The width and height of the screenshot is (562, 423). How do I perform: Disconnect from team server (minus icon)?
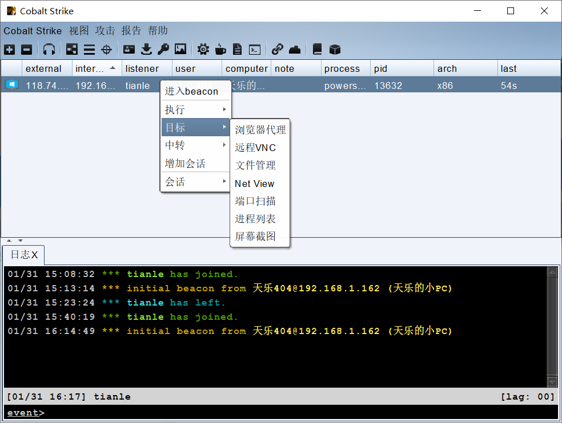[x=26, y=50]
